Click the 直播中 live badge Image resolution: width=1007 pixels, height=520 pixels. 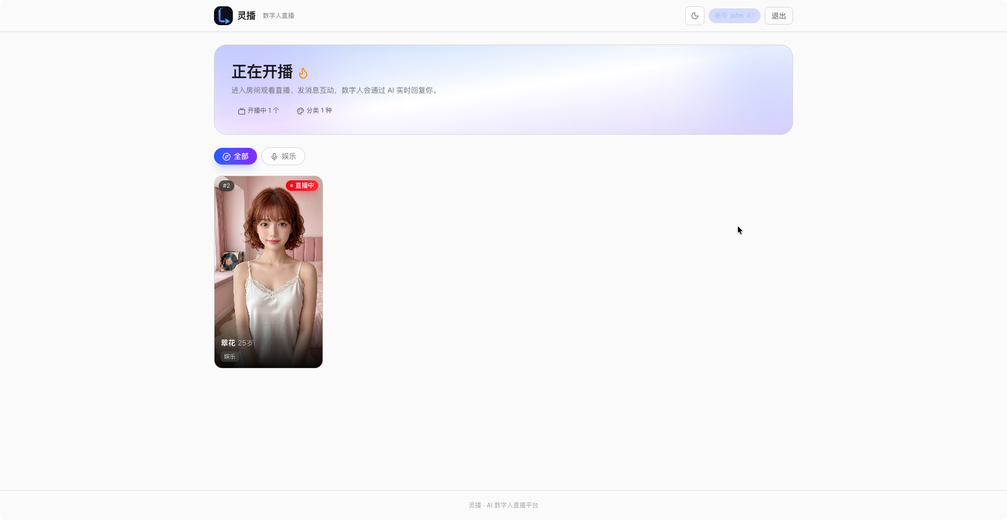[302, 186]
